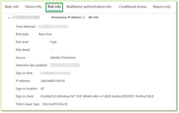Click the At risk status text
The height and width of the screenshot is (113, 179).
coord(93,17)
